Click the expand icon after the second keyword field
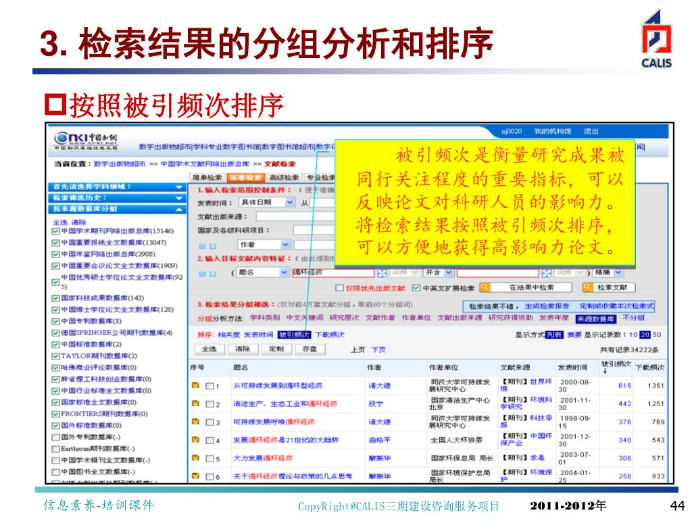 tap(546, 273)
